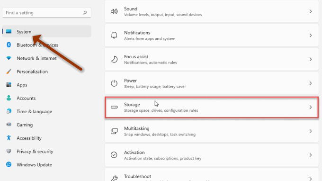Click the Bluetooth icon in sidebar
The height and width of the screenshot is (181, 322).
click(x=9, y=45)
